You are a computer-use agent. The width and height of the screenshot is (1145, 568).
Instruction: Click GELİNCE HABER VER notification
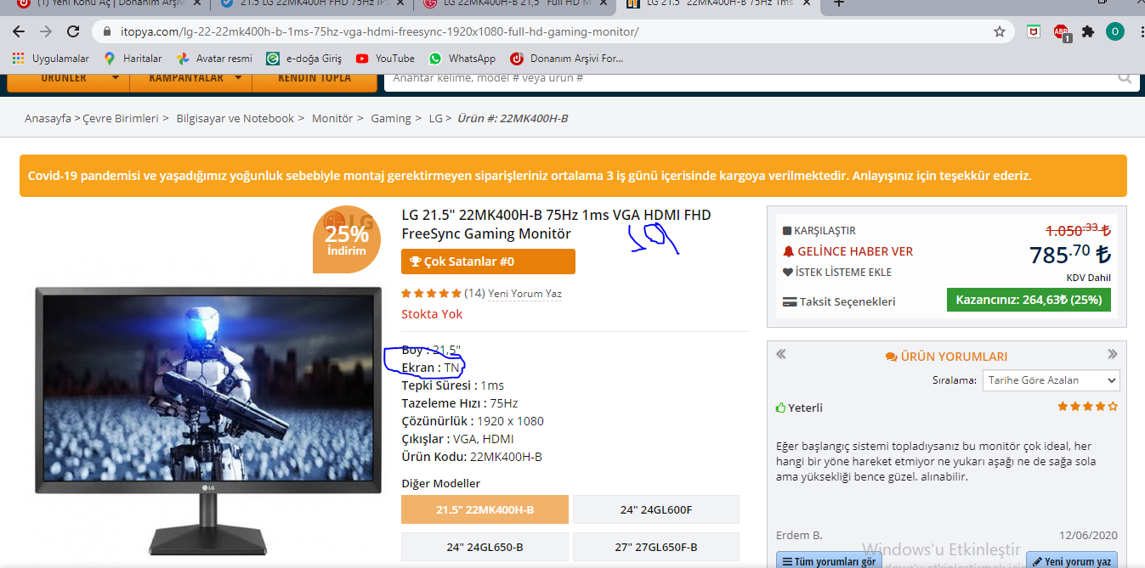[847, 251]
